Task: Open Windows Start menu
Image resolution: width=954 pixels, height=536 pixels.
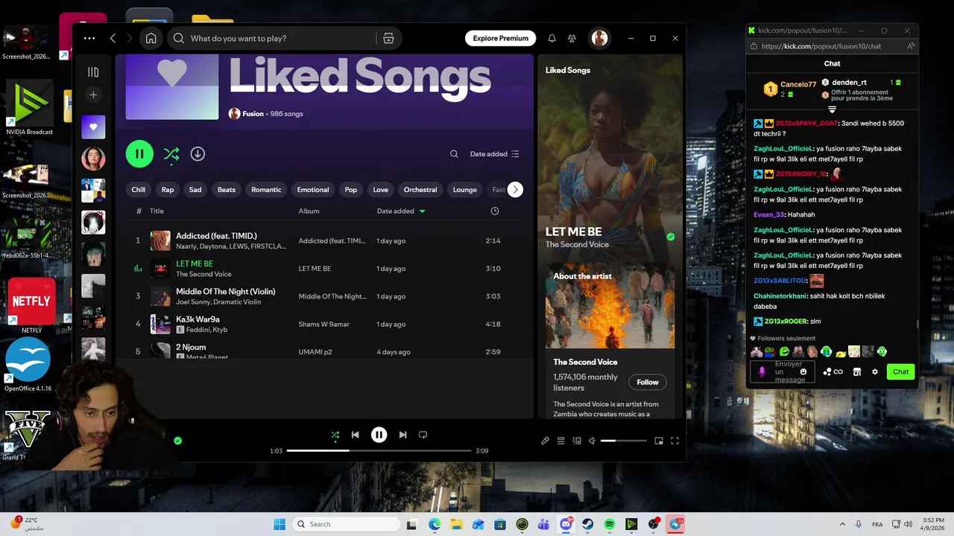Action: pos(279,524)
